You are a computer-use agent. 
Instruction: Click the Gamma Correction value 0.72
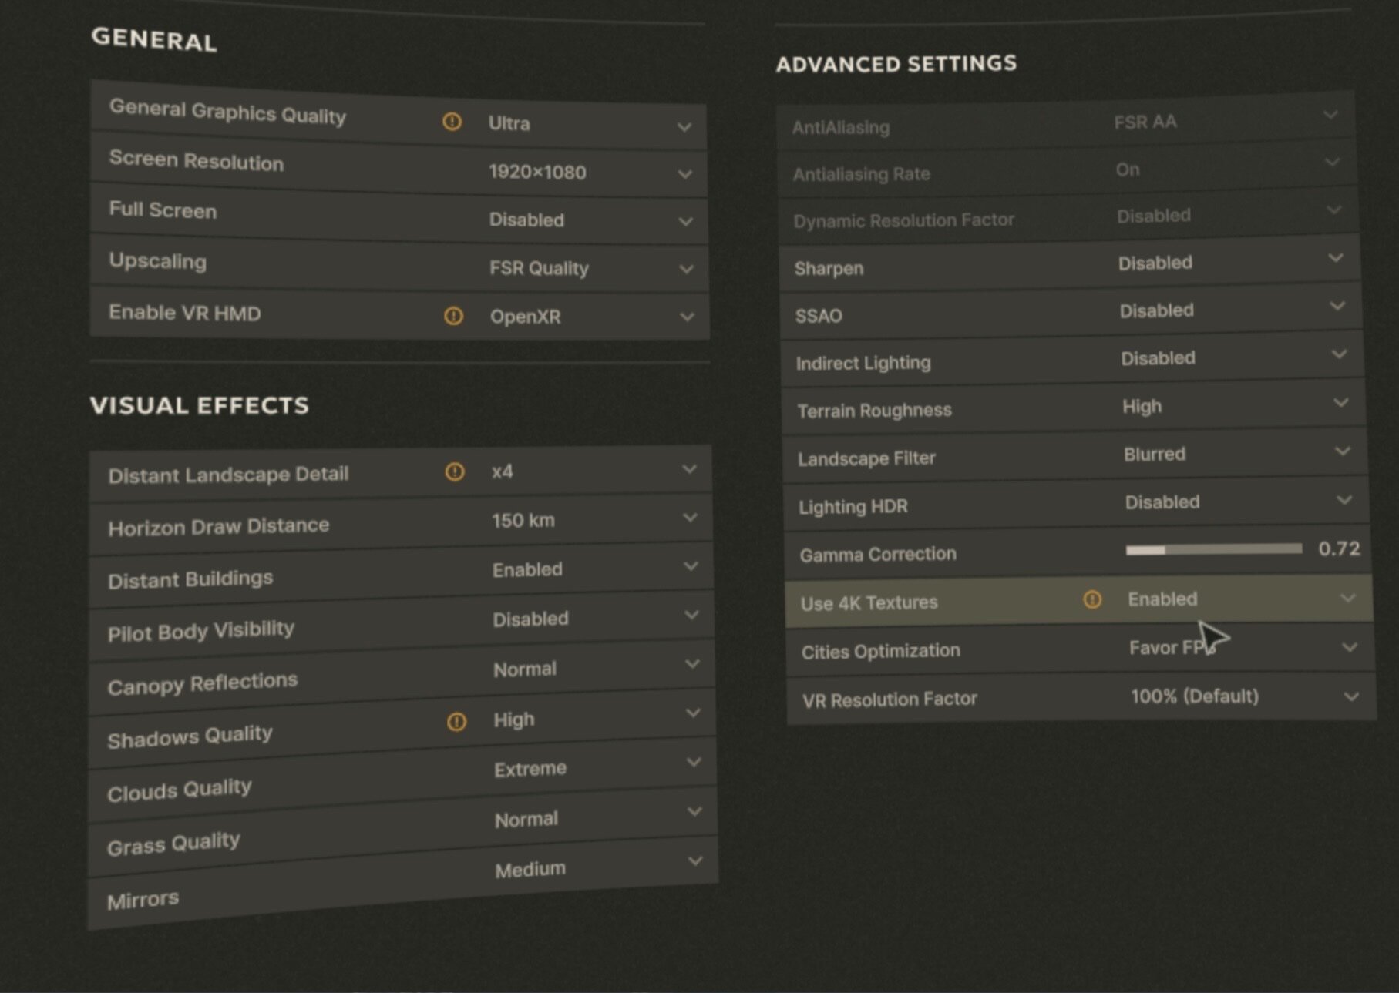pos(1339,548)
